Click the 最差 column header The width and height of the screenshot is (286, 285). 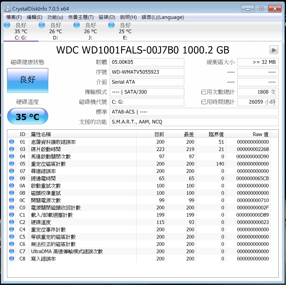pyautogui.click(x=181, y=134)
